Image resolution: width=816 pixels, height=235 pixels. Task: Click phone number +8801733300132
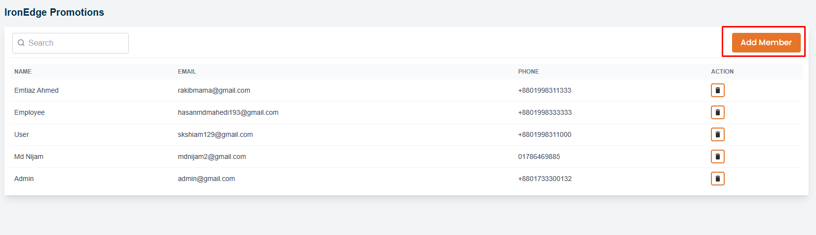(x=545, y=179)
